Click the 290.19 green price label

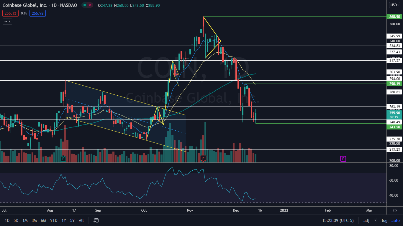pos(394,84)
